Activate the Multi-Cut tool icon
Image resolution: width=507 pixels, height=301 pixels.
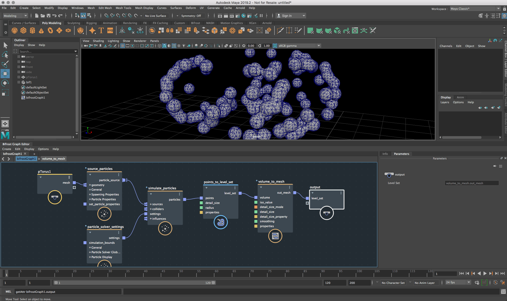tap(280, 30)
